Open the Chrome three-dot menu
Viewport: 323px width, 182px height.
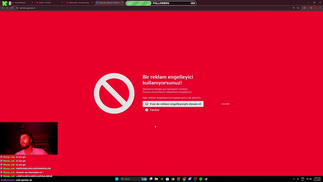[x=320, y=8]
